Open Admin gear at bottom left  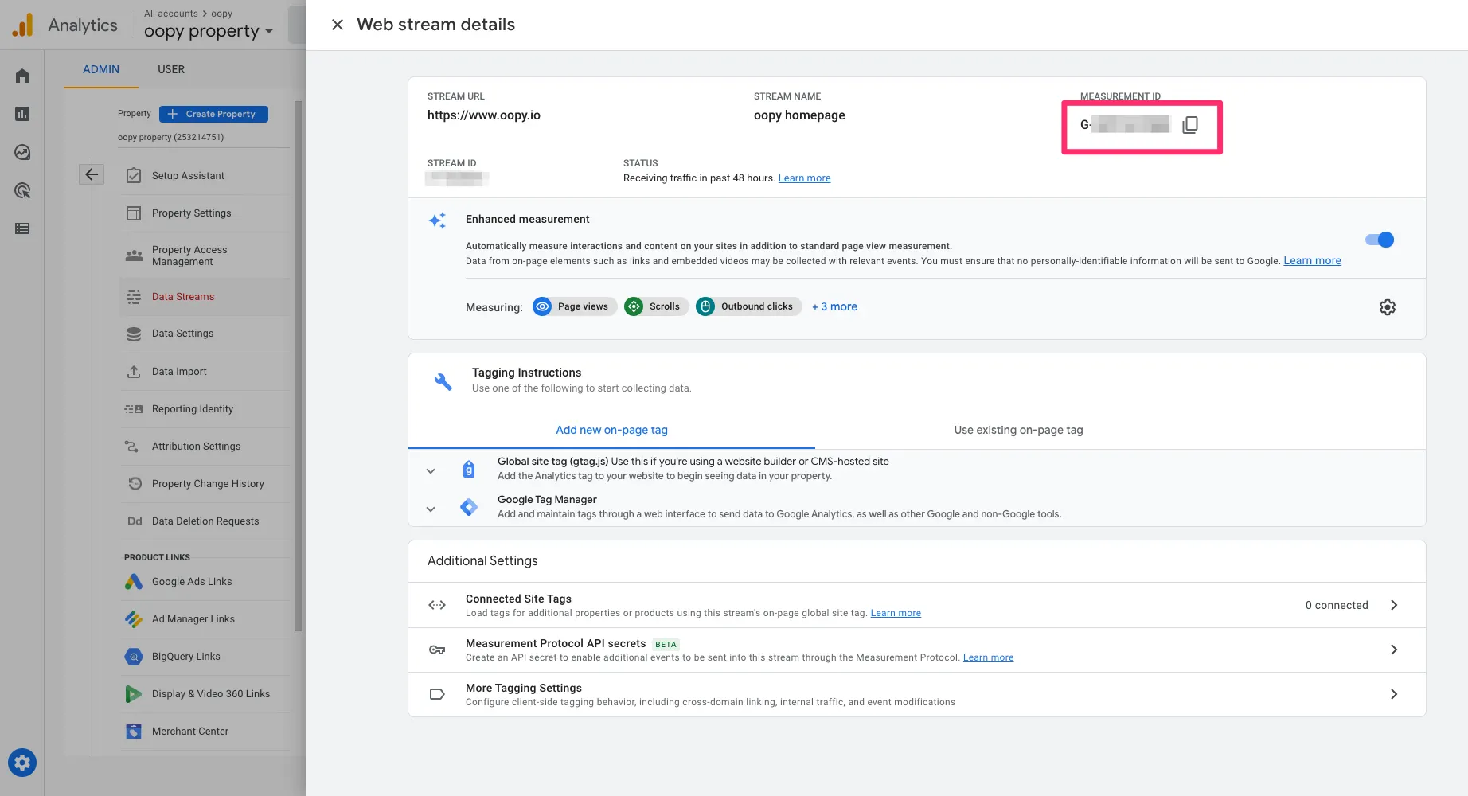(x=22, y=763)
